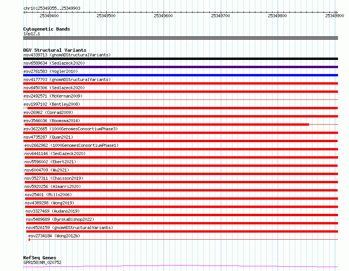Select esv2492571 (McKernan2009) label
349x271 pixels.
53,96
